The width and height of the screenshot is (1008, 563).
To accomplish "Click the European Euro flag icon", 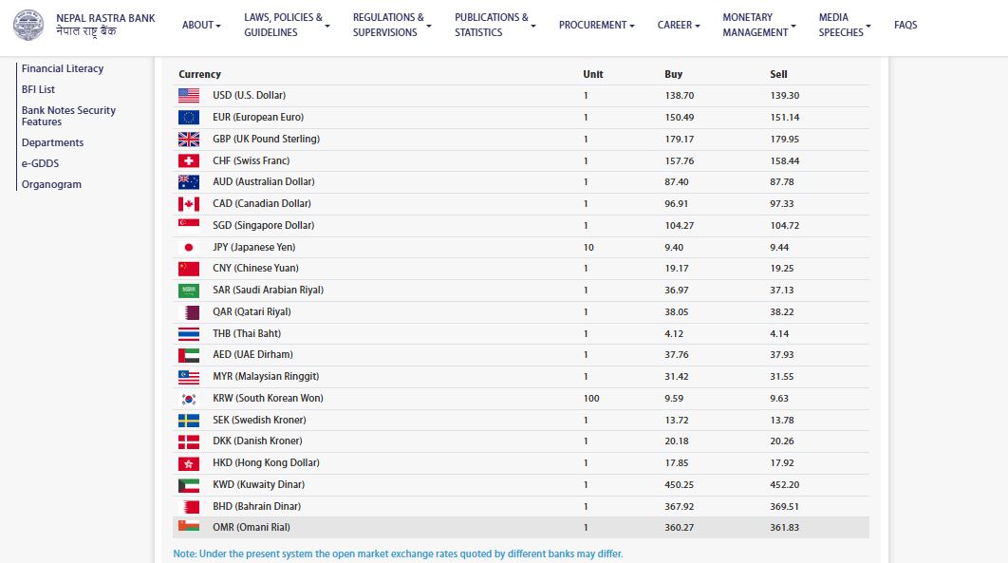I will pos(188,117).
